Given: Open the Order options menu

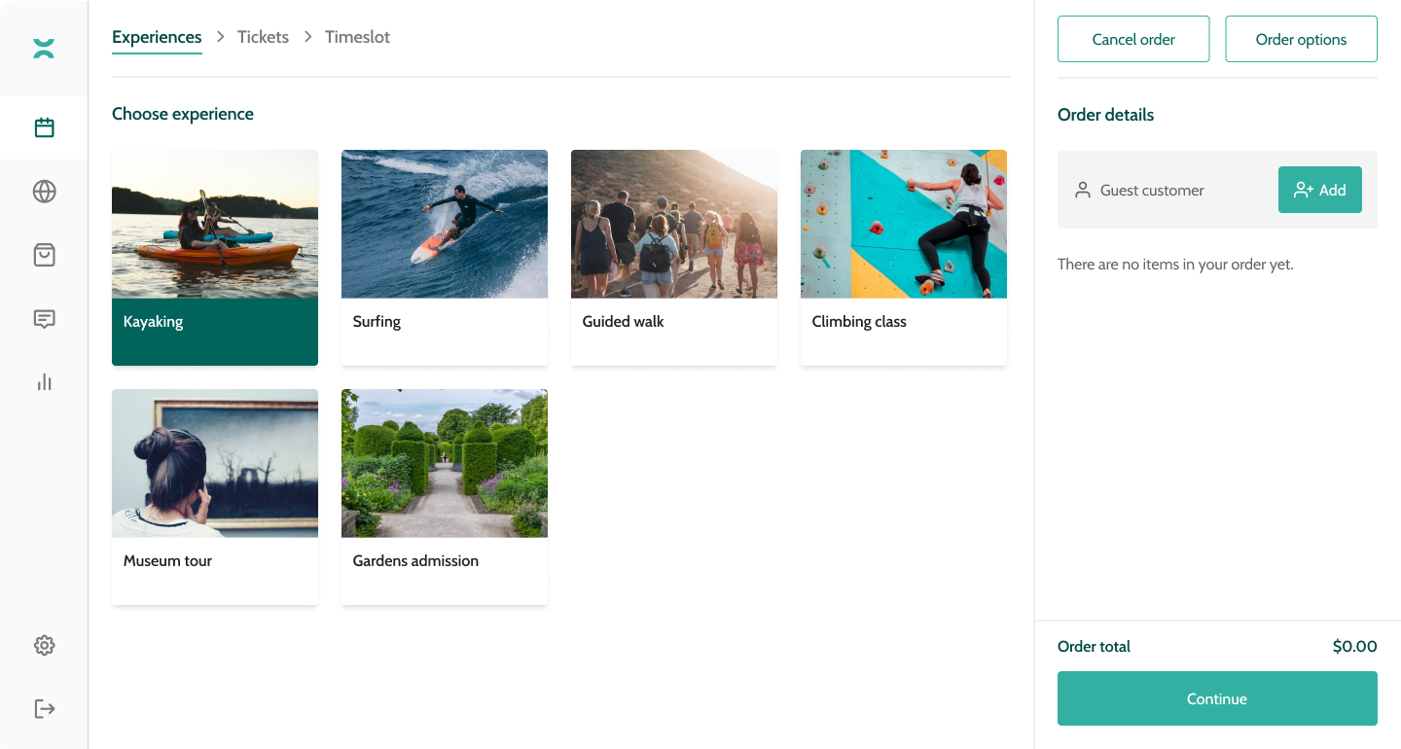Looking at the screenshot, I should [1301, 39].
